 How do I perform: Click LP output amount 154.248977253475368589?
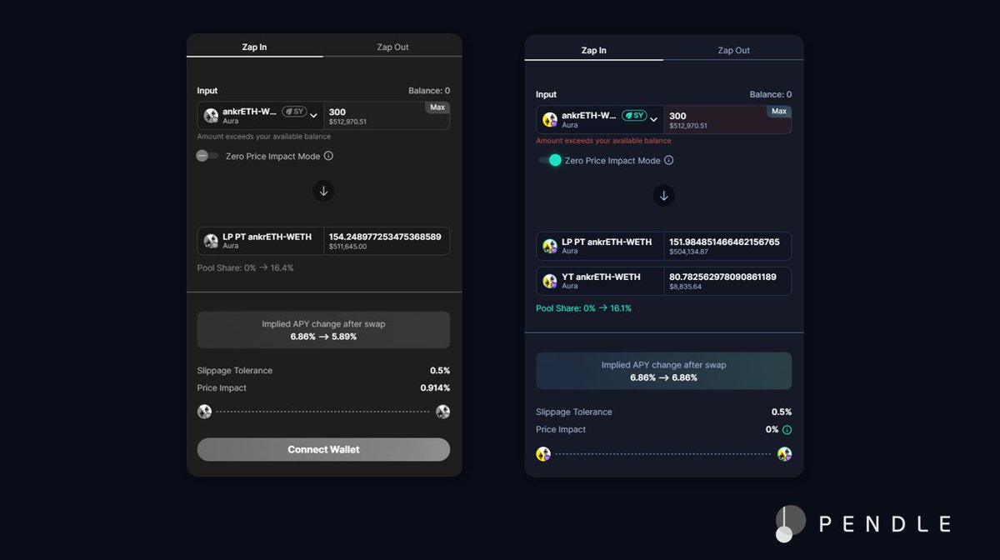(x=385, y=237)
